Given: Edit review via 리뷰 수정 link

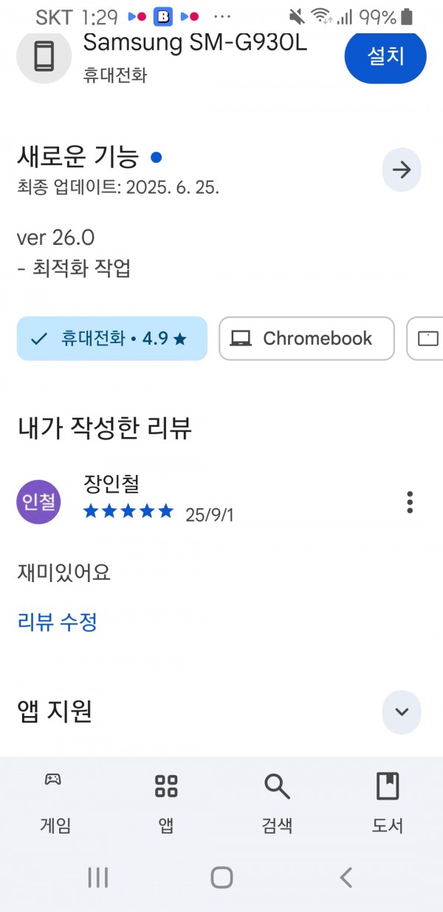Looking at the screenshot, I should click(57, 622).
